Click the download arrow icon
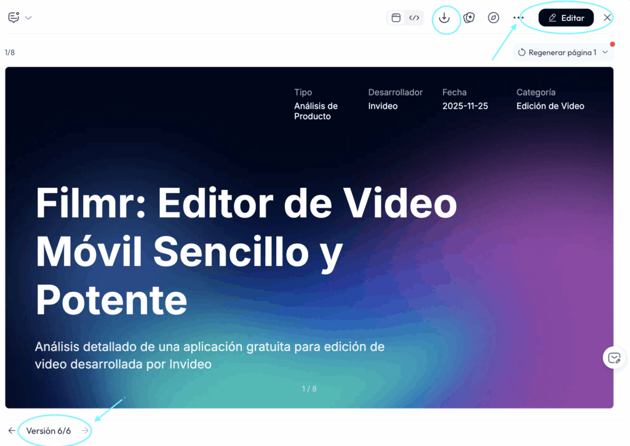 click(x=444, y=18)
